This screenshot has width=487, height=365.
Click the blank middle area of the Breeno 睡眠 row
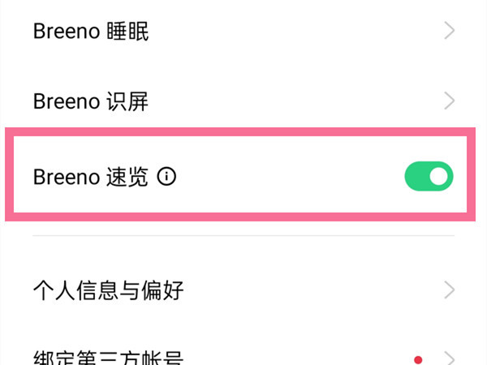click(284, 32)
